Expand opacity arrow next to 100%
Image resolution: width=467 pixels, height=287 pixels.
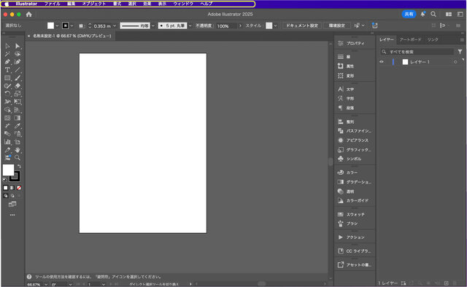[x=240, y=26]
